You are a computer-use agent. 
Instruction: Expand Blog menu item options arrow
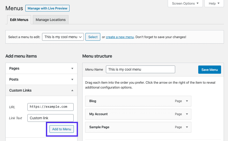pyautogui.click(x=187, y=101)
